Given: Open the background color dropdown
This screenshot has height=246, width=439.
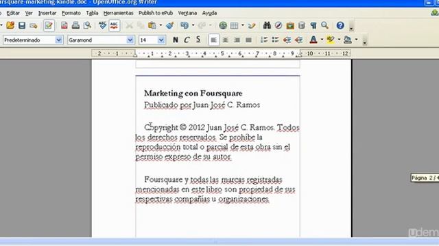Looking at the screenshot, I should click(x=357, y=40).
